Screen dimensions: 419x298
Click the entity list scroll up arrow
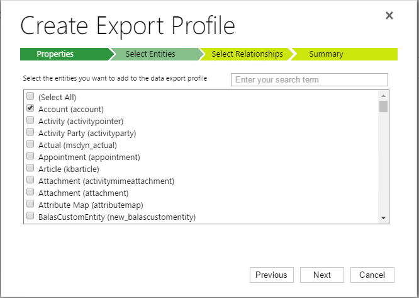click(384, 96)
